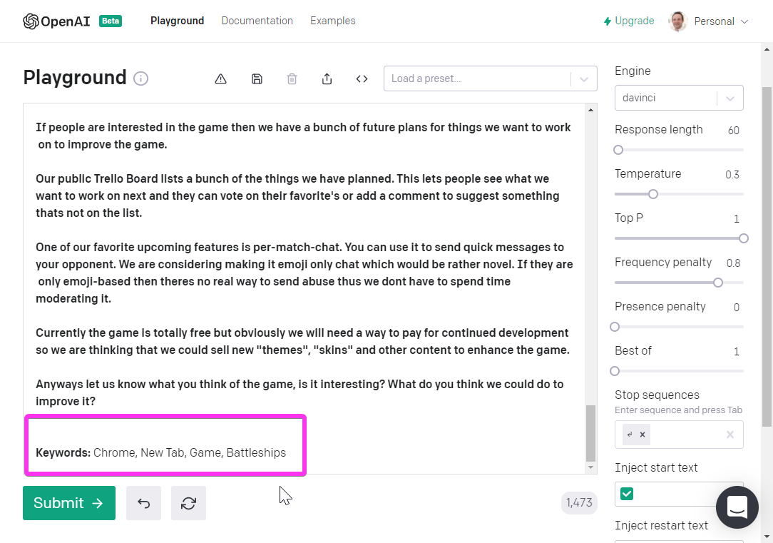Viewport: 773px width, 543px height.
Task: Remove the newline stop sequence tag
Action: click(x=643, y=435)
